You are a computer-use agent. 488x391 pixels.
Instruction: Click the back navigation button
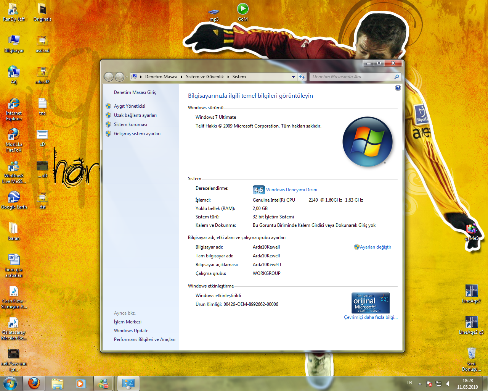(x=109, y=77)
